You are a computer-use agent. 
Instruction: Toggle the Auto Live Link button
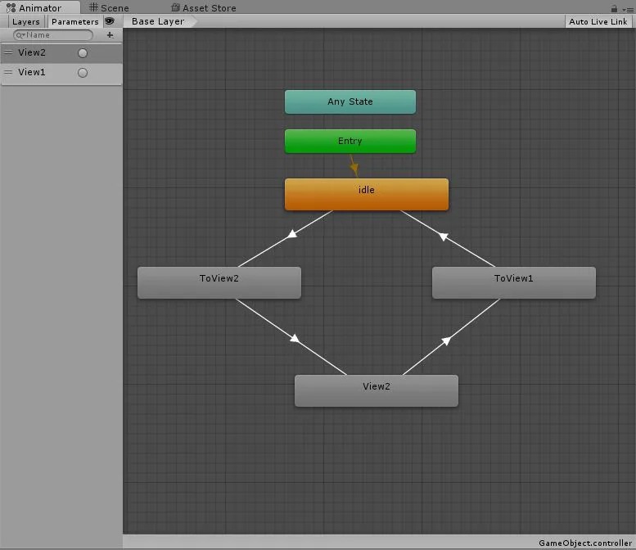tap(598, 21)
